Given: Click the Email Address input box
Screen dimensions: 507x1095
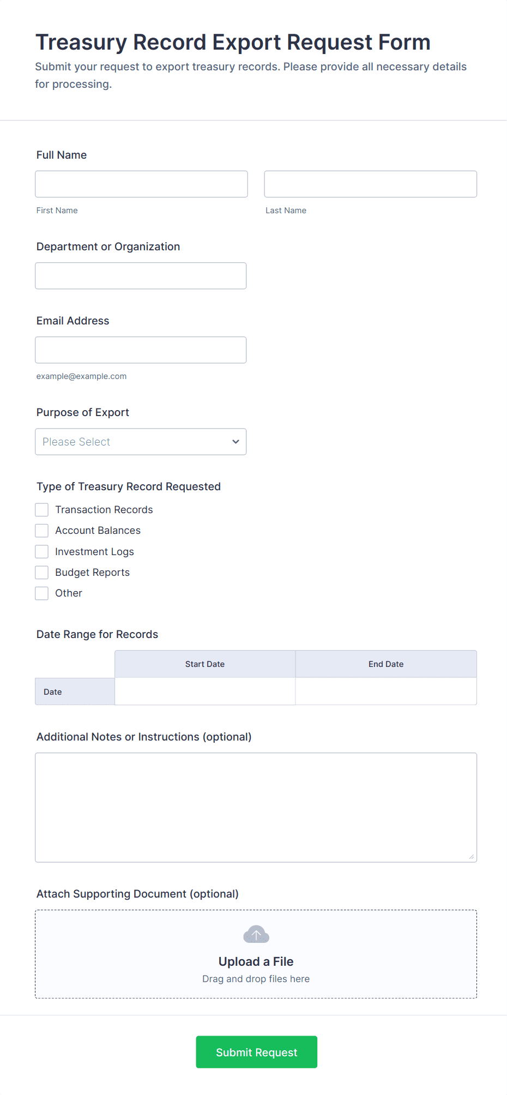Looking at the screenshot, I should point(141,350).
